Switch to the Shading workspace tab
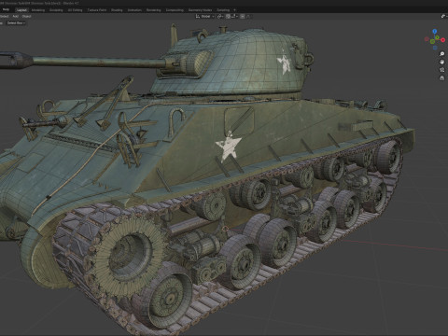The width and height of the screenshot is (448, 336). coord(117,10)
